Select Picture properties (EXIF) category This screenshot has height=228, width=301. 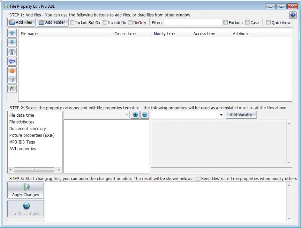32,135
